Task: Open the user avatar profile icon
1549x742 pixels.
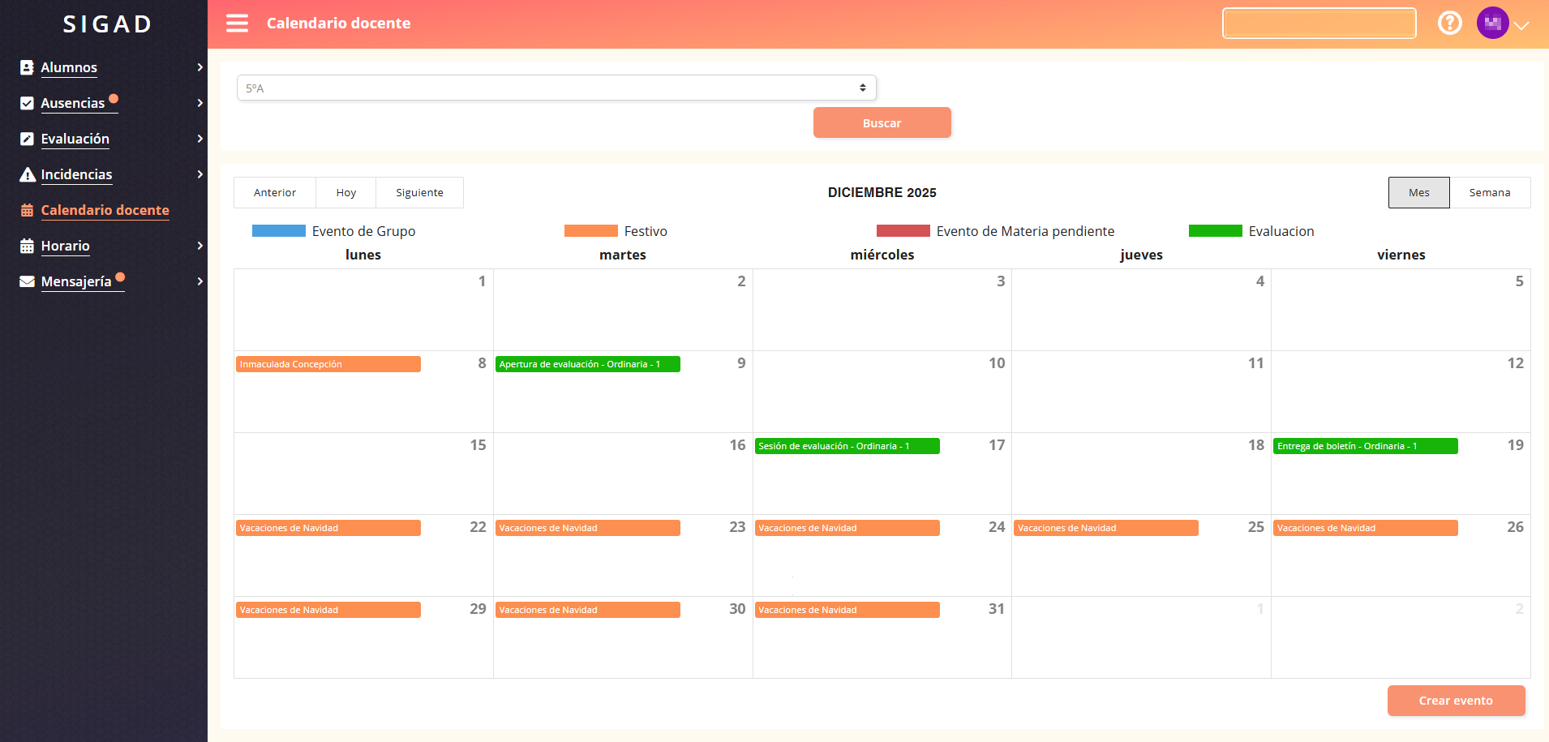Action: 1492,24
